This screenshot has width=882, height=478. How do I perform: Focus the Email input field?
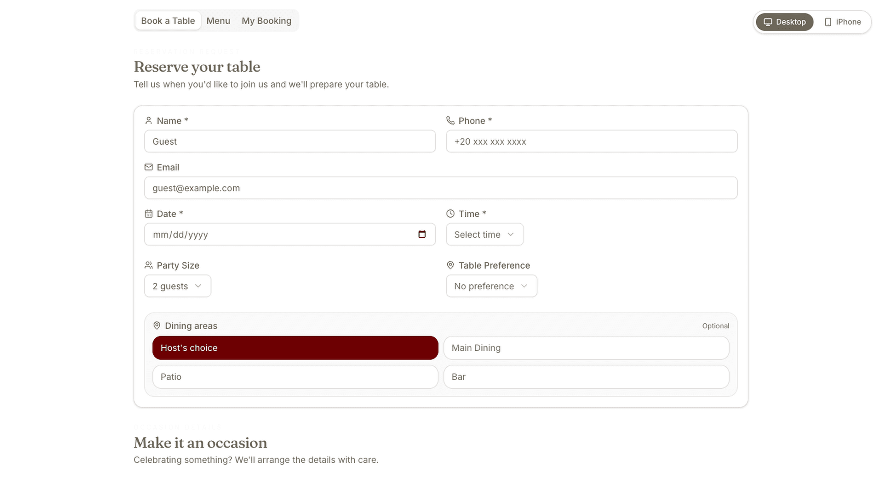coord(441,188)
